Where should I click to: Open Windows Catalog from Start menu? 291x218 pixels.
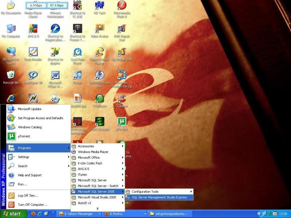click(39, 127)
